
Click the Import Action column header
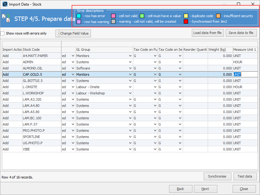tap(12, 50)
